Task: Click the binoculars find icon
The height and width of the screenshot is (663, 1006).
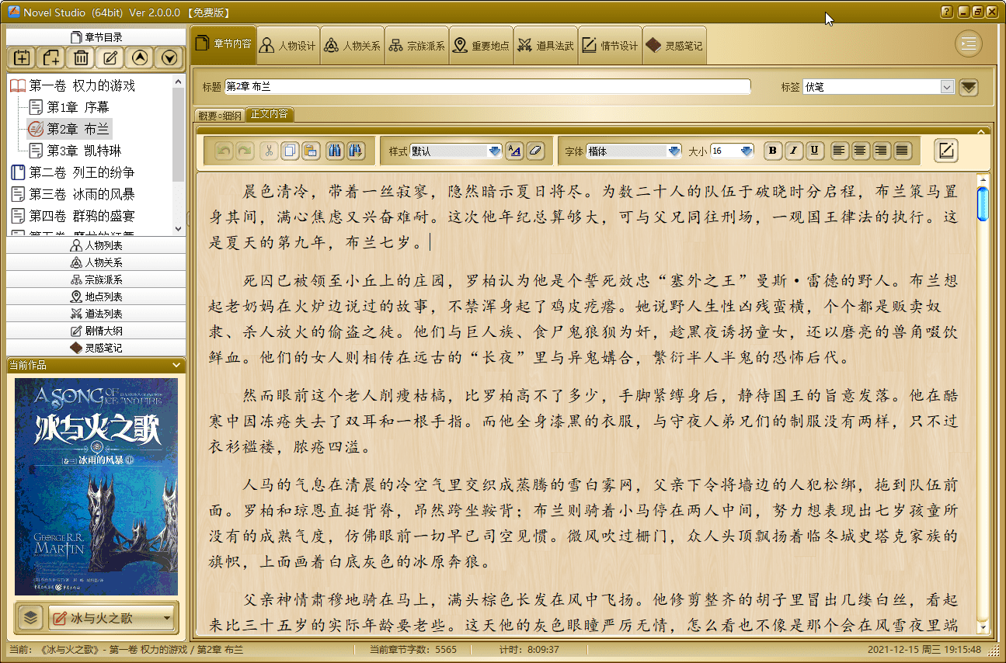Action: [x=335, y=151]
